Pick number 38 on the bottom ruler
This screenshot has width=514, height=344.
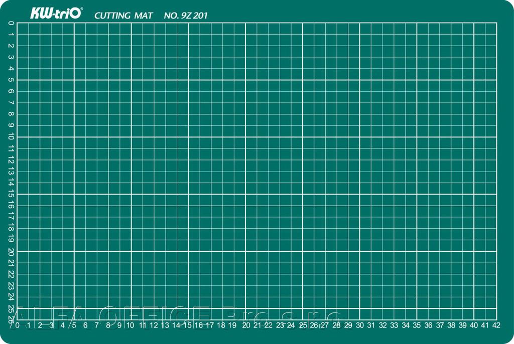[451, 326]
